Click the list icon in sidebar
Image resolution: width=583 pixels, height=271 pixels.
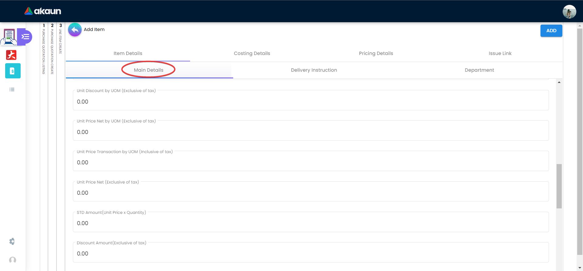pyautogui.click(x=12, y=90)
